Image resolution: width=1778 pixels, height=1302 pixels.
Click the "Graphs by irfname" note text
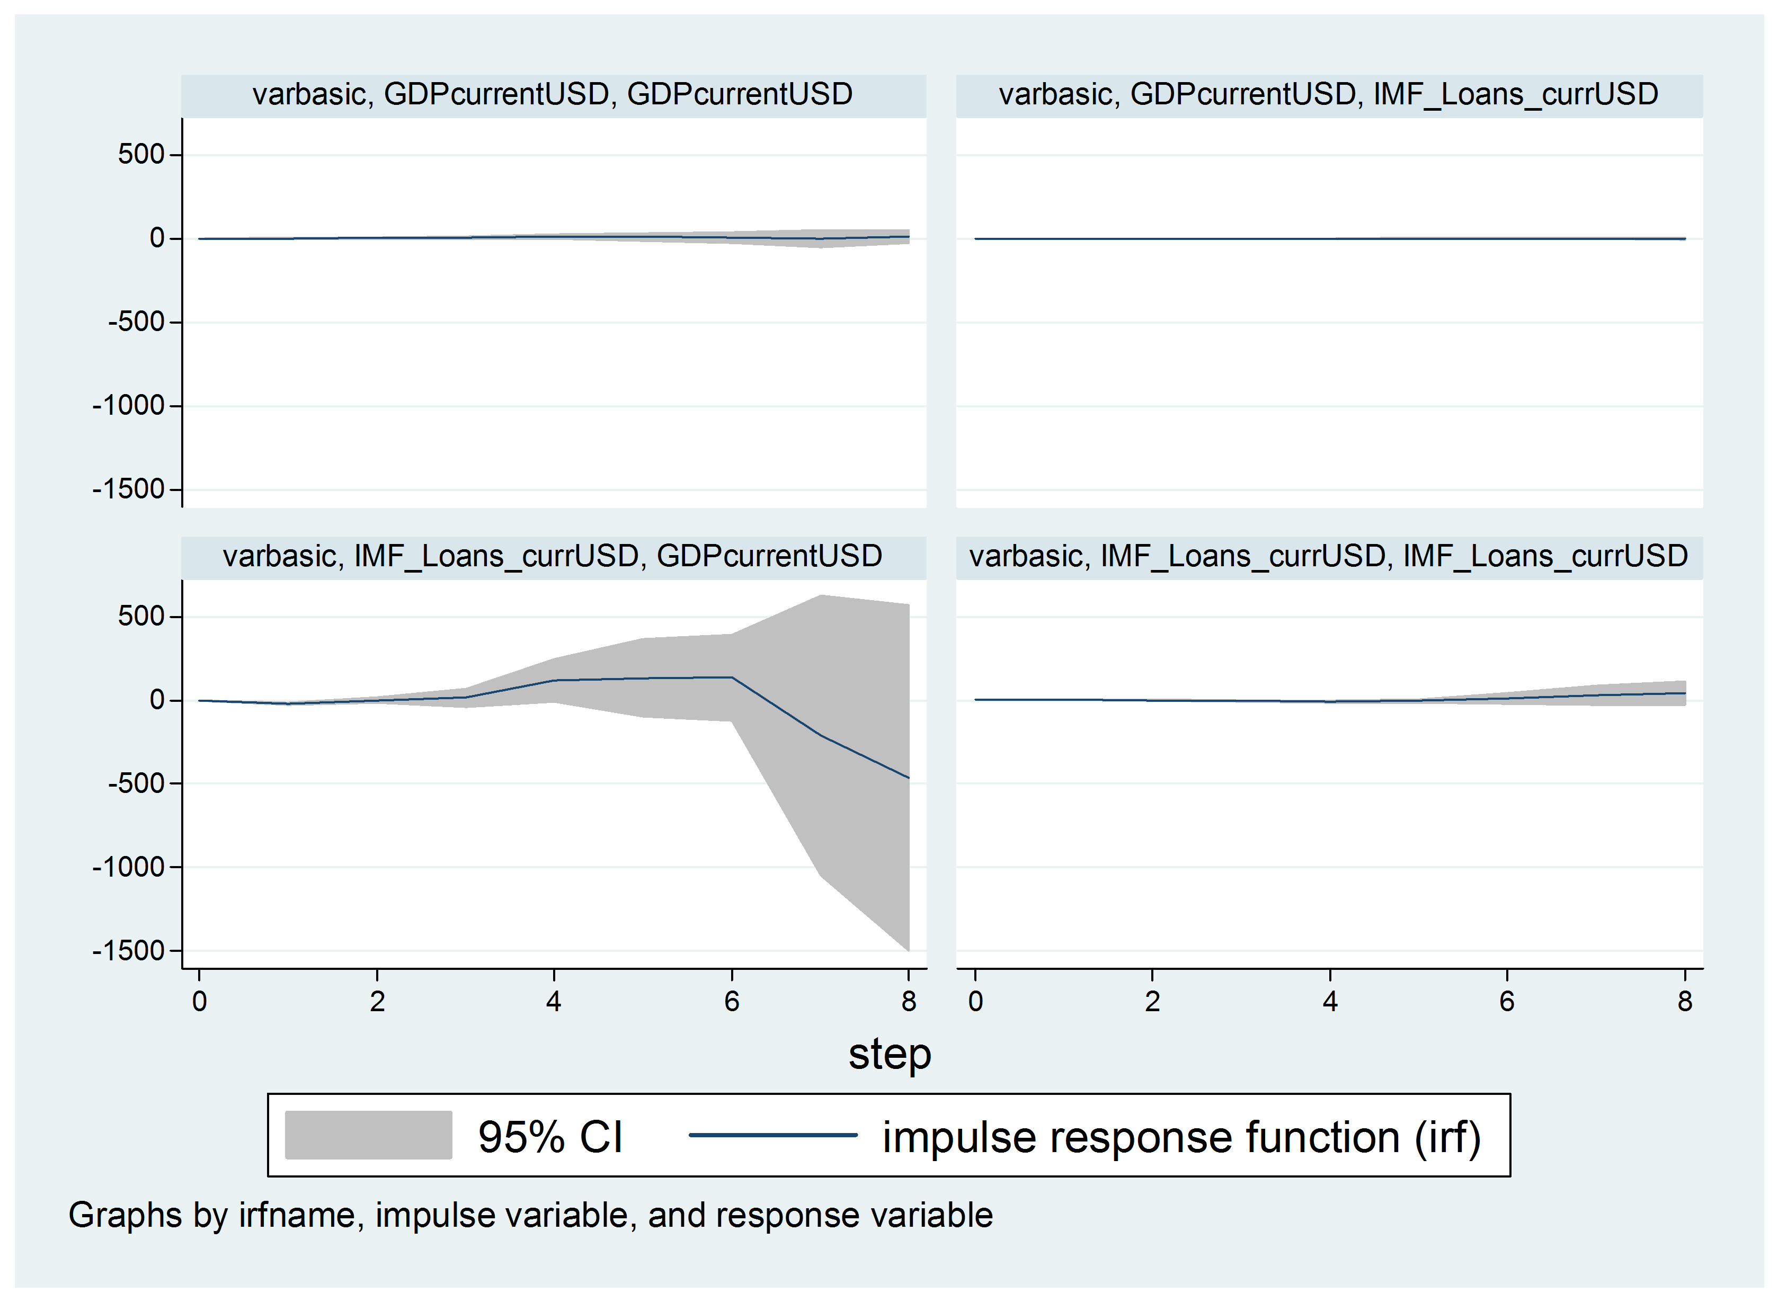(x=530, y=1215)
